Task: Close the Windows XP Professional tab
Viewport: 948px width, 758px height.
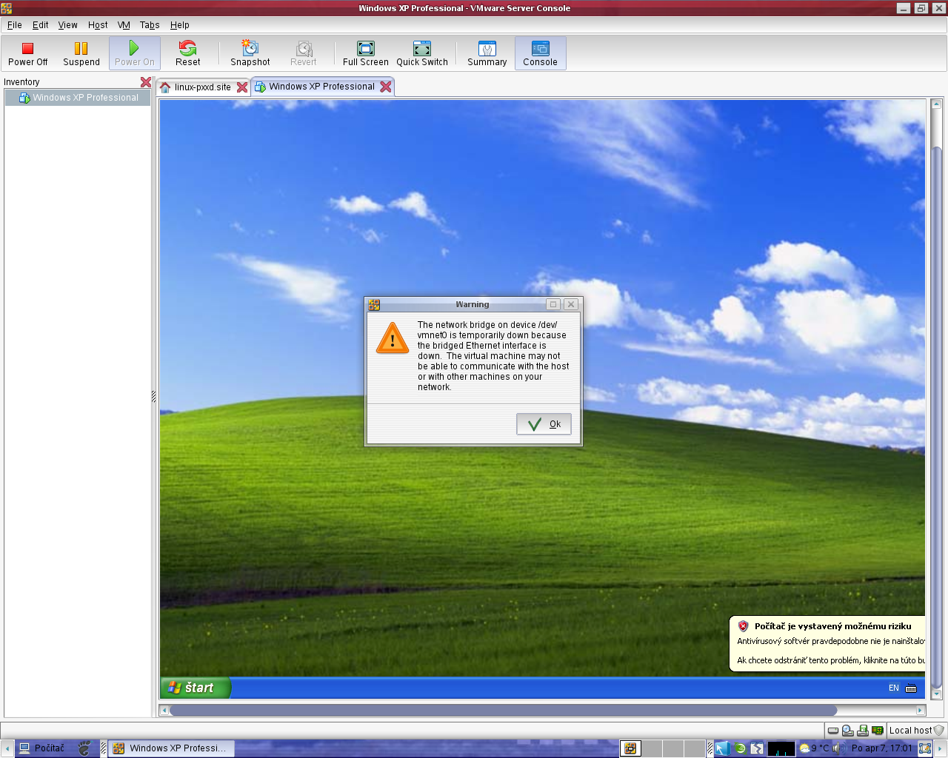Action: tap(386, 87)
